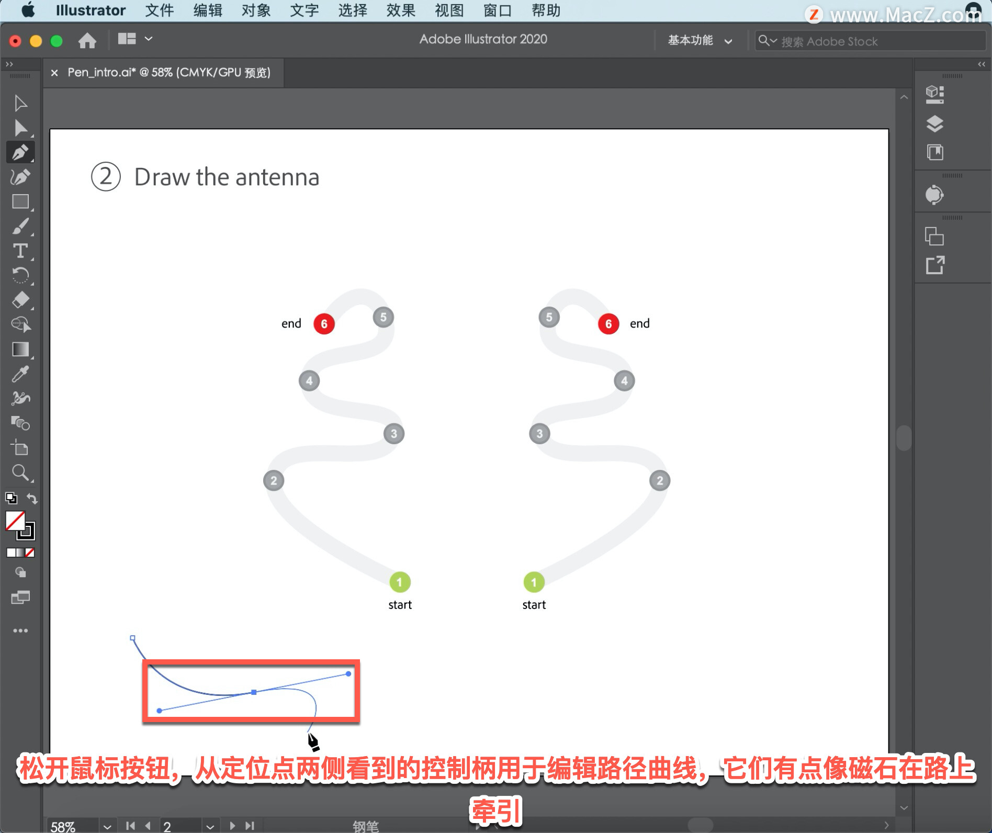
Task: Open the Illustrator app menu
Action: (91, 10)
